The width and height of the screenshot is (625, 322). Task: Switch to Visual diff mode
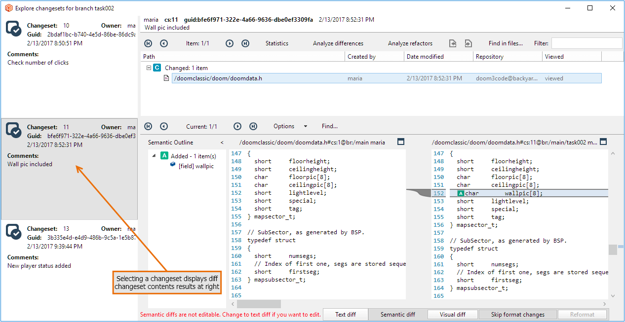click(x=452, y=315)
